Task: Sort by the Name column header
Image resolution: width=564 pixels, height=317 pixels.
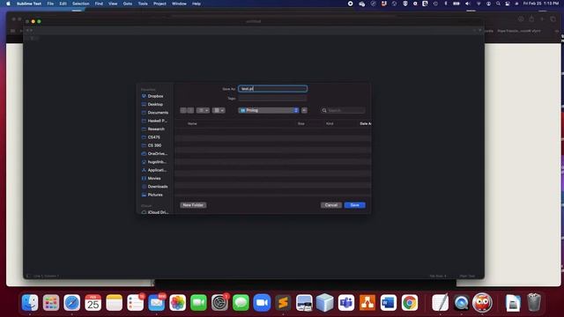Action: click(x=192, y=123)
